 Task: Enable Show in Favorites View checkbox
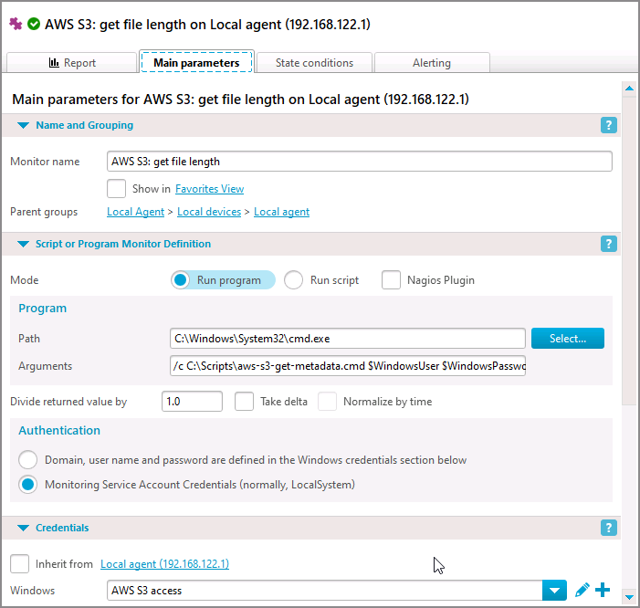click(x=116, y=189)
